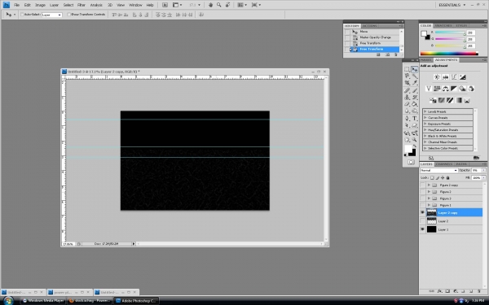
Task: Add a Threshold adjustment
Action: (x=450, y=100)
